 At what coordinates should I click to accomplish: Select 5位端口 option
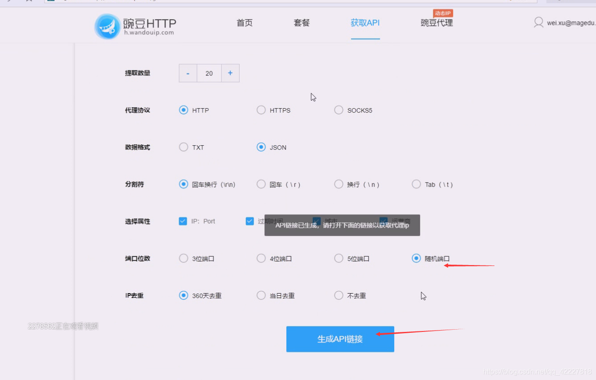coord(339,258)
